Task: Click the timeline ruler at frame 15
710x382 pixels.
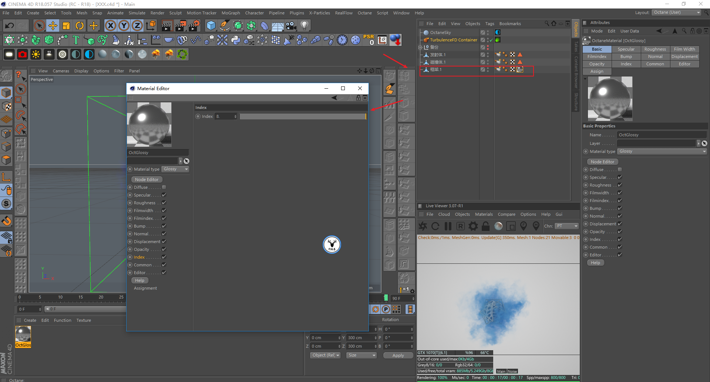Action: click(x=81, y=297)
